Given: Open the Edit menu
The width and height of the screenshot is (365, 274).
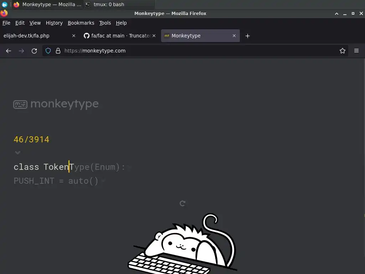Looking at the screenshot, I should (20, 23).
